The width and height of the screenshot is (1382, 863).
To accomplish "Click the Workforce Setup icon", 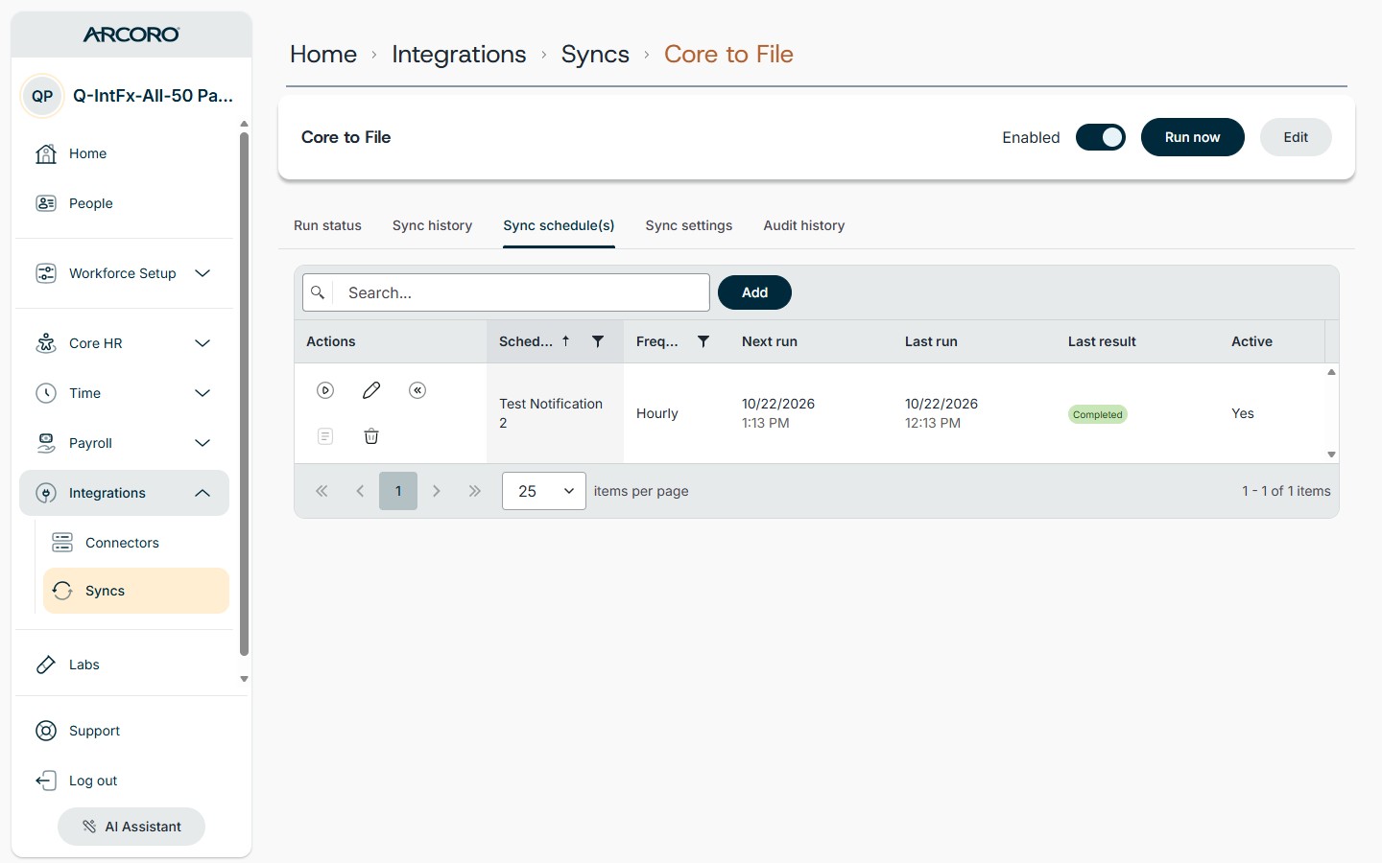I will click(46, 273).
